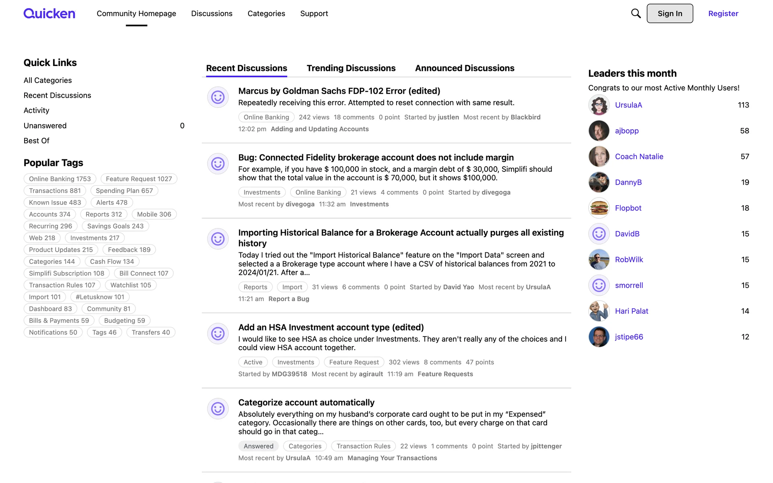Open the Unanswered quick link
Image resolution: width=773 pixels, height=483 pixels.
[x=45, y=126]
